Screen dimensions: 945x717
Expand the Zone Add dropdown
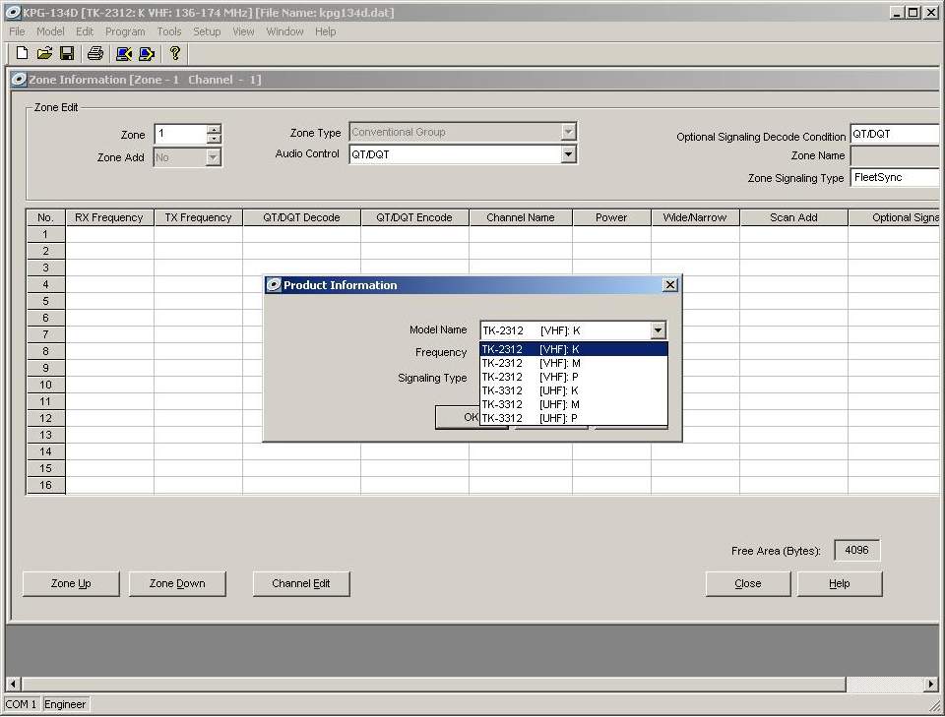point(213,157)
